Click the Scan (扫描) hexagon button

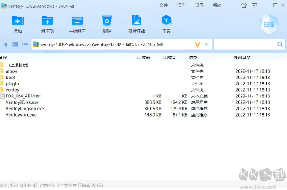tap(269, 24)
